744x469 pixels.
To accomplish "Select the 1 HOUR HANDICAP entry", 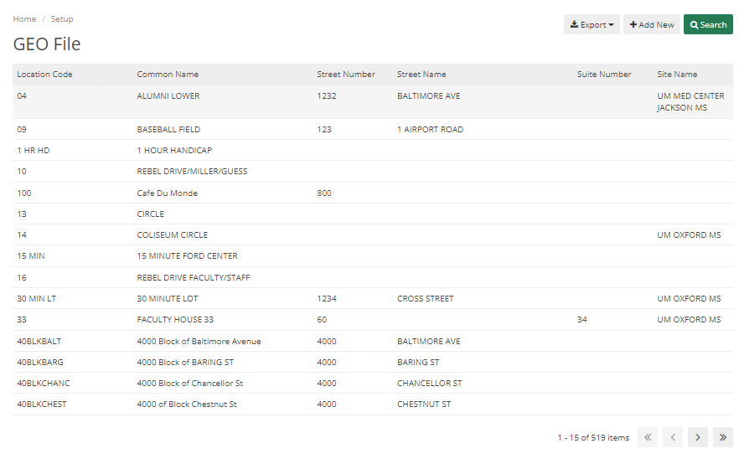I will (174, 150).
